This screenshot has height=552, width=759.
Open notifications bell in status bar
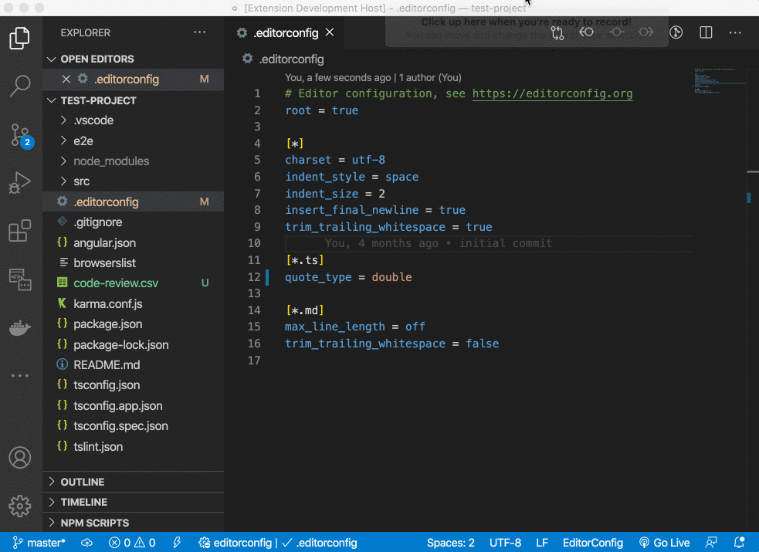[x=739, y=543]
